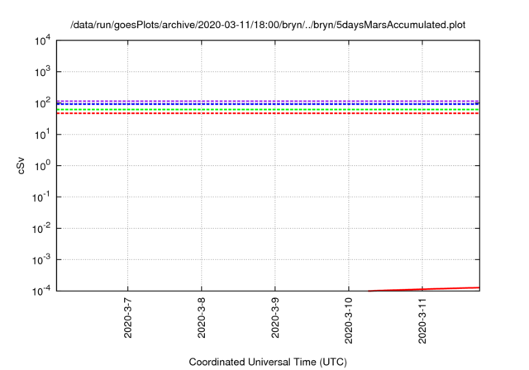Click the 10^-2 y-axis tick label
Image resolution: width=529 pixels, height=370 pixels.
[x=41, y=229]
